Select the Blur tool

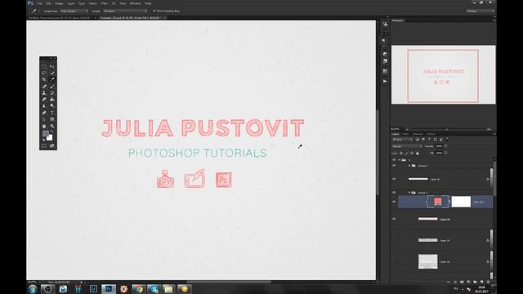[x=44, y=106]
